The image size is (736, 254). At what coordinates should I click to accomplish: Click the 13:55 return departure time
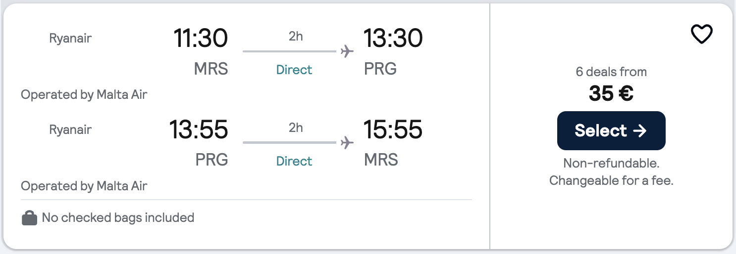(198, 130)
